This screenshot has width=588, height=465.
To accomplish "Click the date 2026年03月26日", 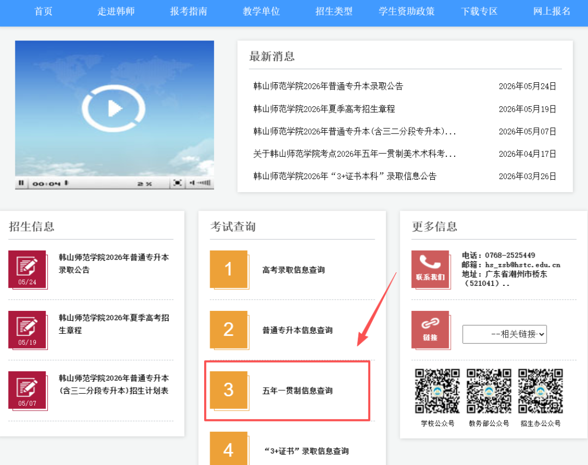I will [x=527, y=176].
